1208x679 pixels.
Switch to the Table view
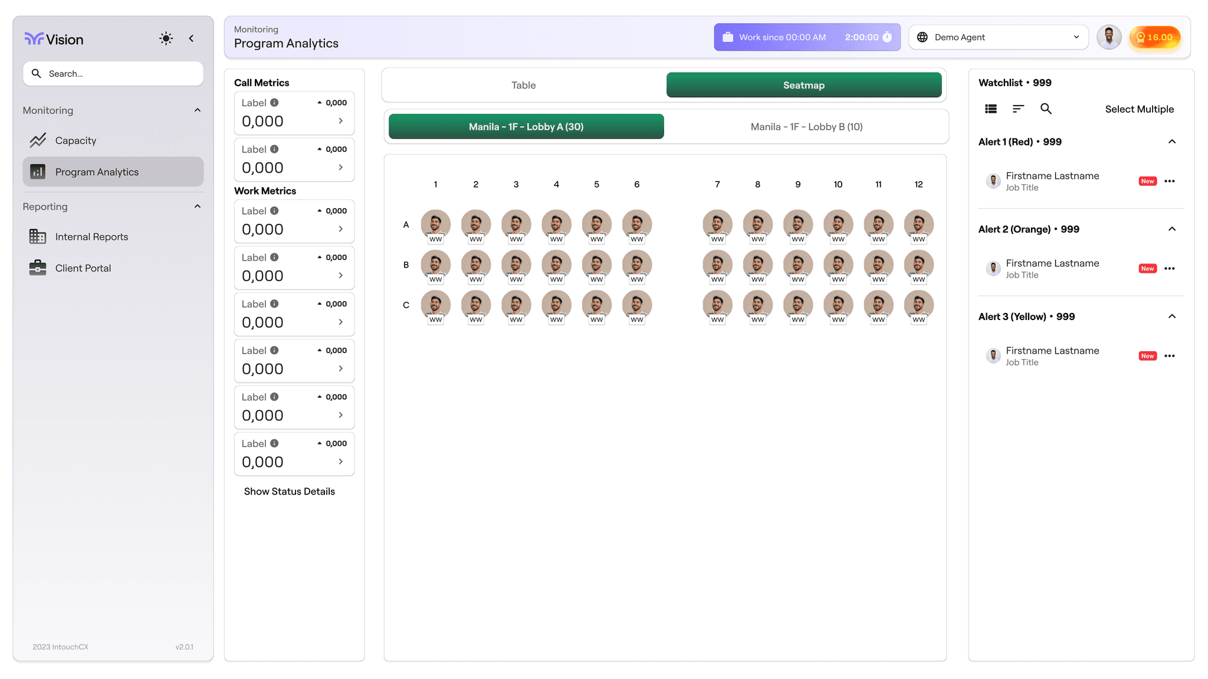pos(524,85)
